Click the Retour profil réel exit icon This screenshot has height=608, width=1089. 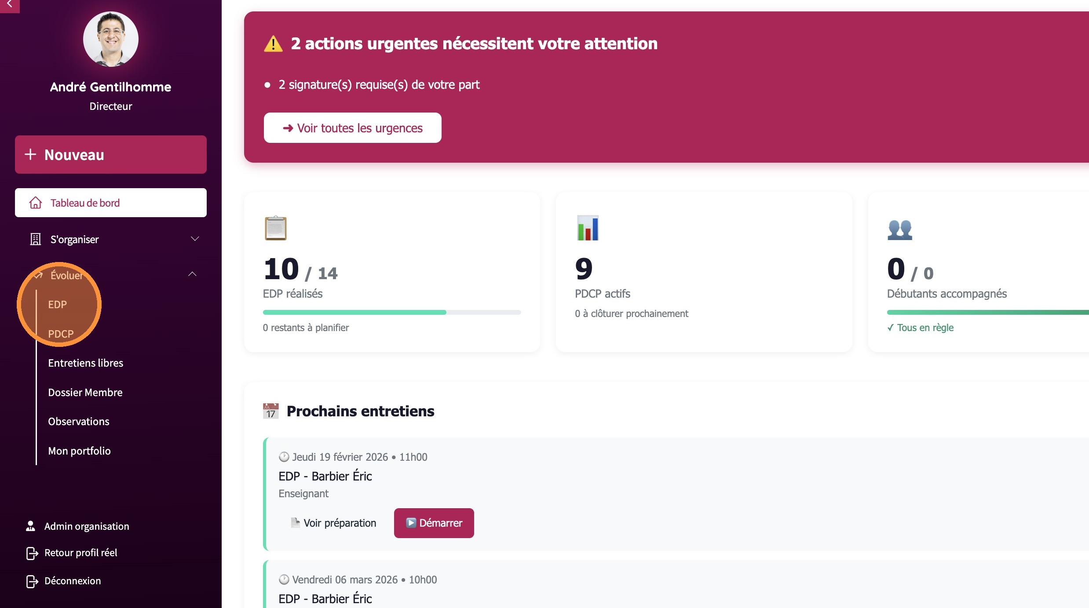(x=32, y=553)
